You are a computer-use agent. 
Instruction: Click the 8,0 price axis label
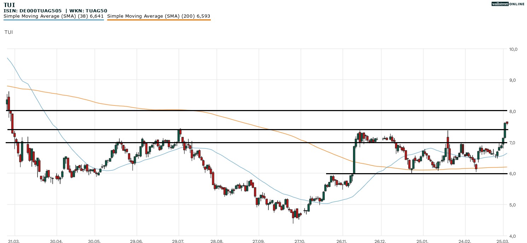click(x=512, y=111)
